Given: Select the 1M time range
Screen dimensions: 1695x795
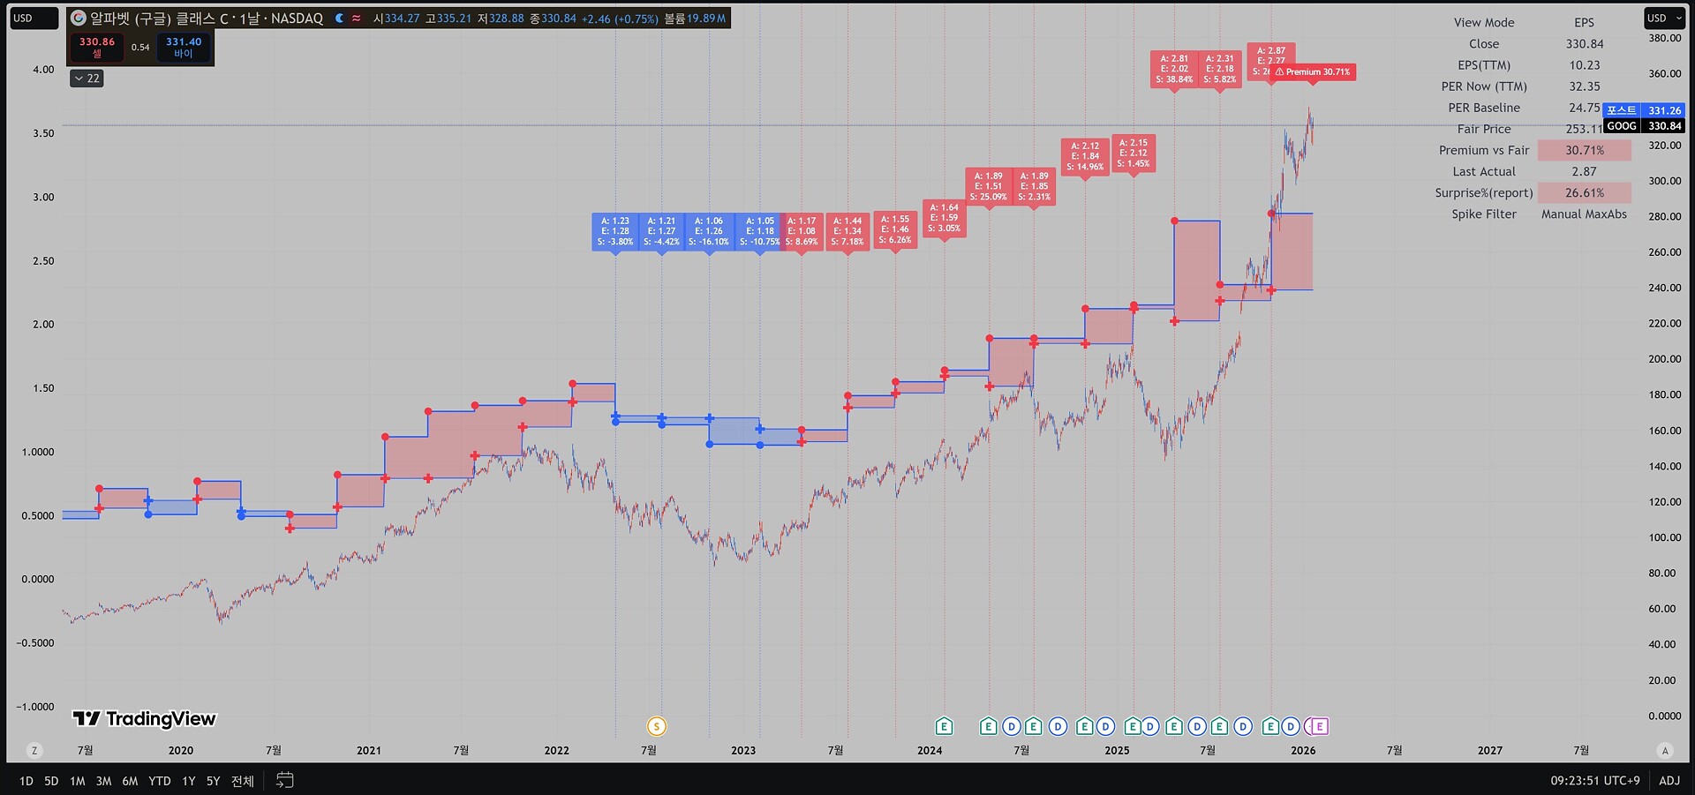Looking at the screenshot, I should pyautogui.click(x=78, y=781).
